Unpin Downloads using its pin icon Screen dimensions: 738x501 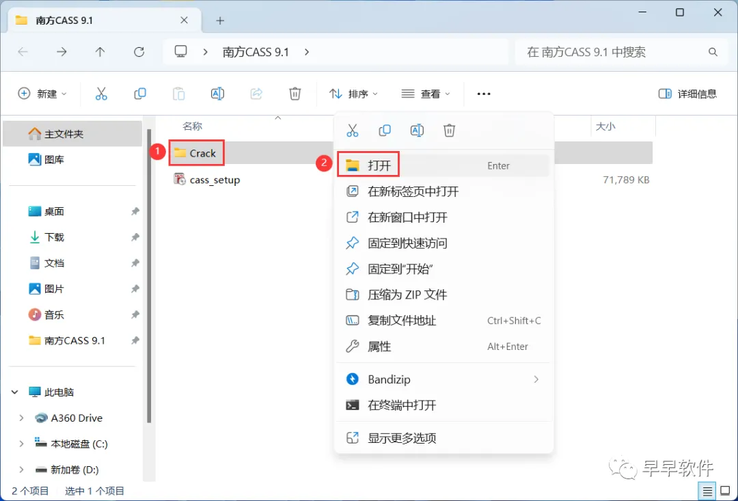click(135, 237)
